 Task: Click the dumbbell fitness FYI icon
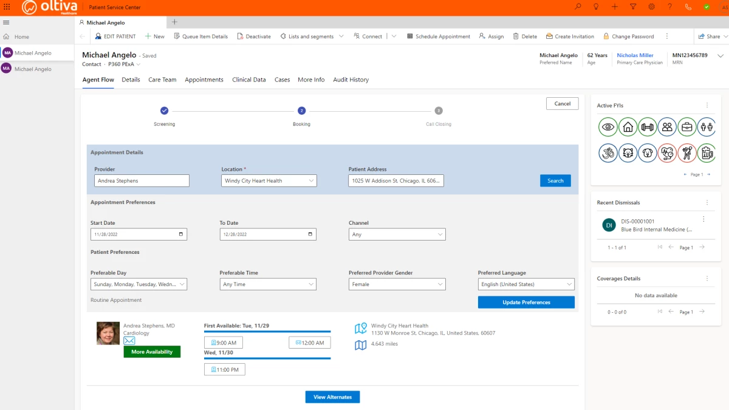pos(648,127)
